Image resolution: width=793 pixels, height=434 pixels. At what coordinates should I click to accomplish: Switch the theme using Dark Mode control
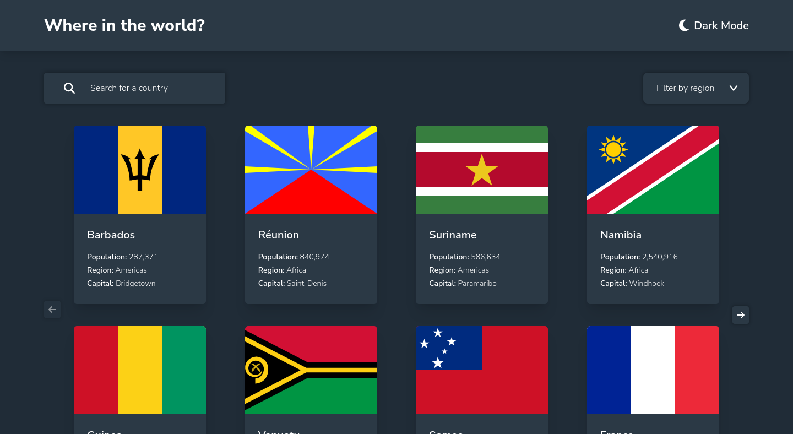[714, 25]
